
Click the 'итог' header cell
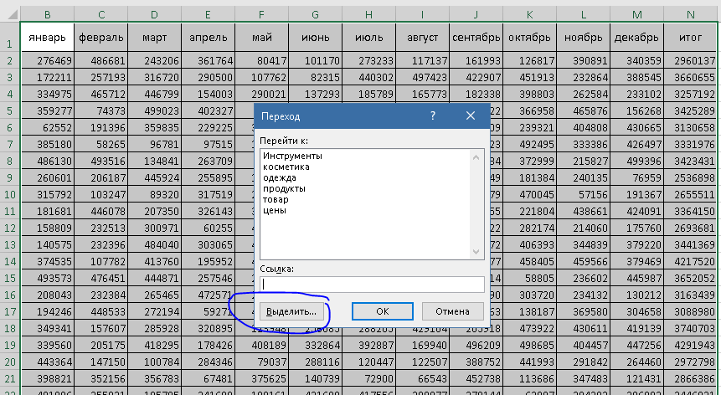(x=690, y=38)
